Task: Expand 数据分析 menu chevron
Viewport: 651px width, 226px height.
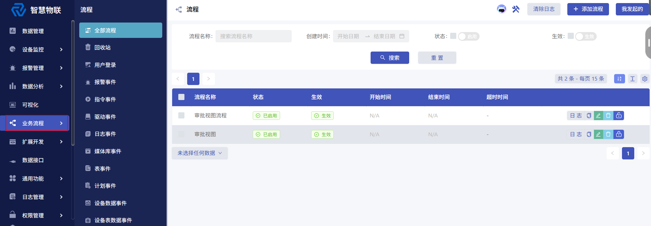Action: tap(61, 86)
